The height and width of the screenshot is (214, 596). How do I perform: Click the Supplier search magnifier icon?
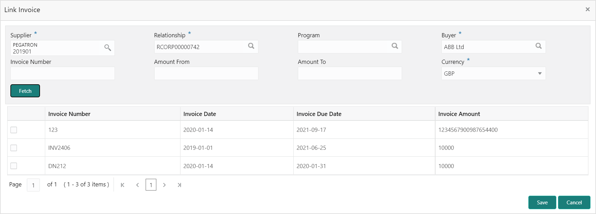pos(108,48)
